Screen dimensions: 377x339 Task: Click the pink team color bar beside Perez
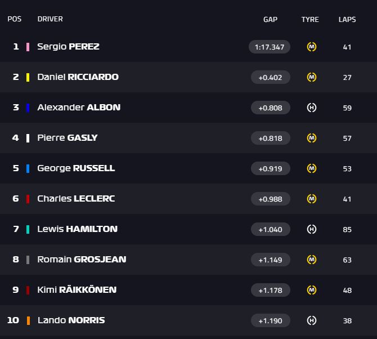28,47
